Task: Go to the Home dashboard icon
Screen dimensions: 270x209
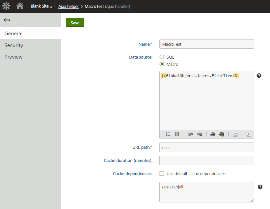Action: pyautogui.click(x=20, y=6)
